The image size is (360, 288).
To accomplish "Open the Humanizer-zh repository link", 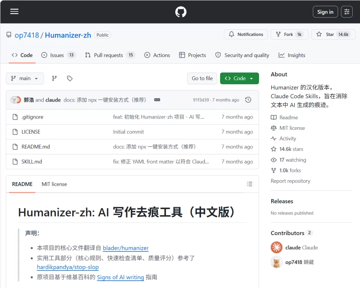I will pos(68,35).
